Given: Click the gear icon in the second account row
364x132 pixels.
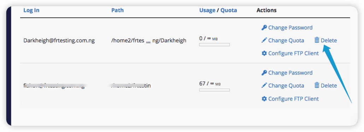Looking at the screenshot, I should click(x=264, y=99).
